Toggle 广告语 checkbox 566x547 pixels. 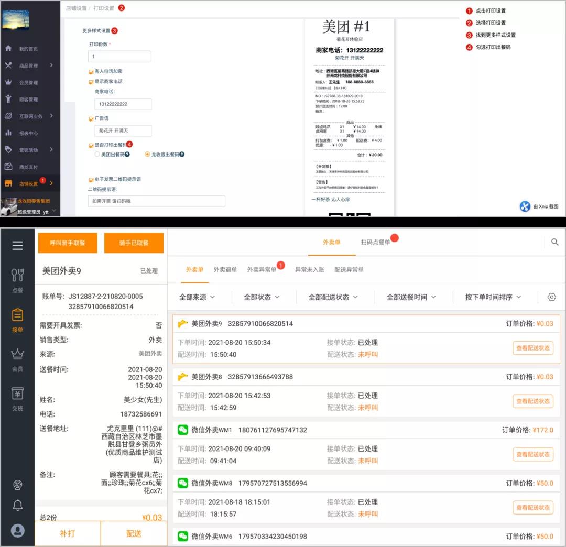[x=91, y=119]
